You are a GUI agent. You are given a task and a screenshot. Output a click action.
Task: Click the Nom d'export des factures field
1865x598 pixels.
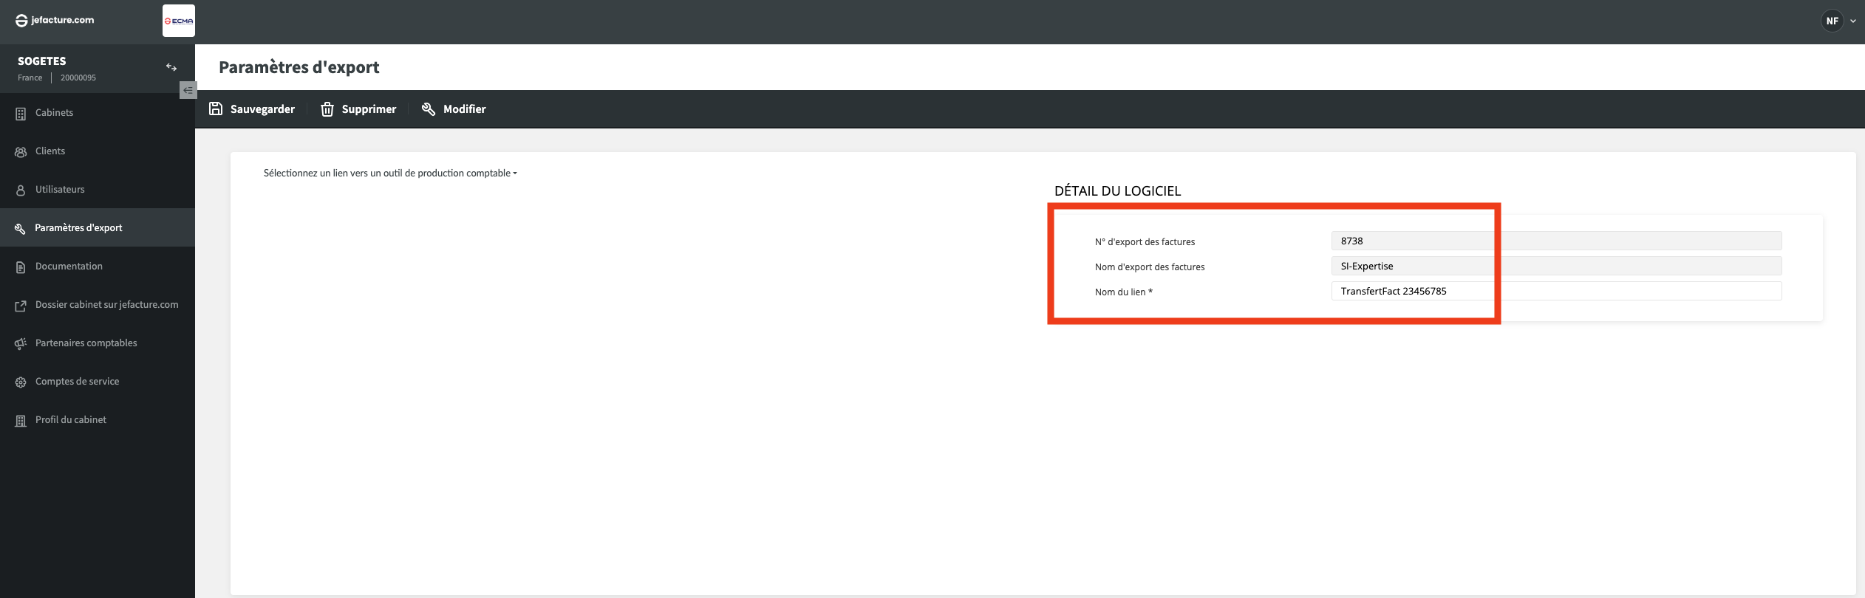click(1556, 266)
